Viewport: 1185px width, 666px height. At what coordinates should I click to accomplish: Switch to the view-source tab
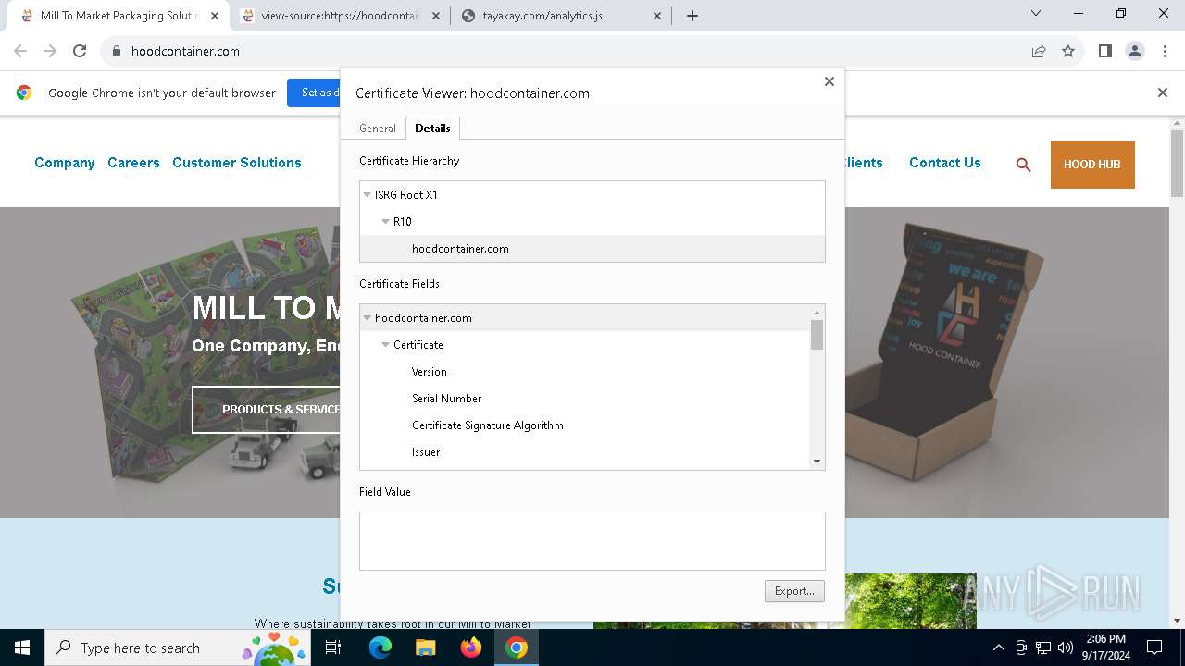(339, 16)
